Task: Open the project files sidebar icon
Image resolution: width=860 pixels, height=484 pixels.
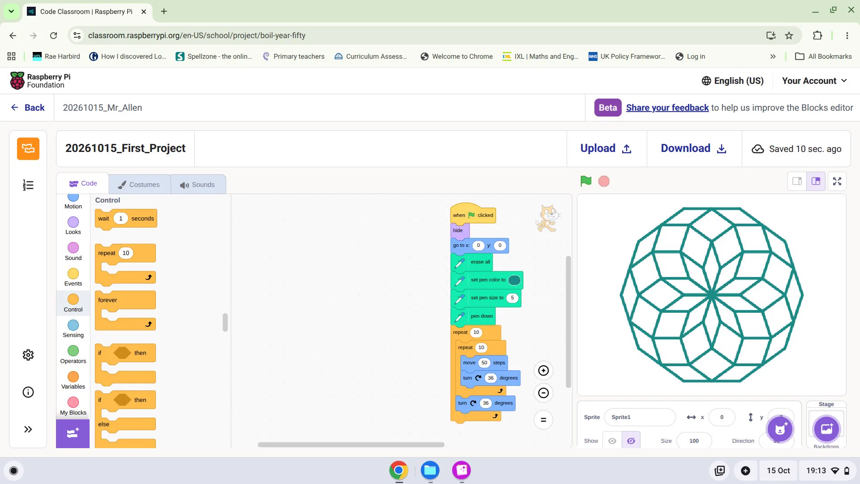Action: (28, 148)
